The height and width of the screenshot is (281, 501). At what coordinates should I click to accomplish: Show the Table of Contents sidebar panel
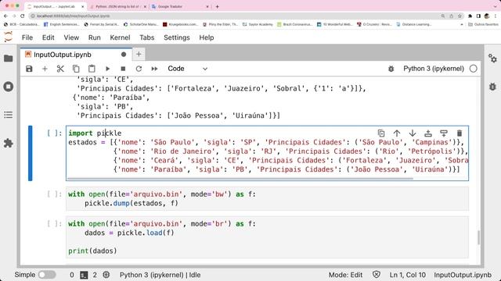(9, 115)
